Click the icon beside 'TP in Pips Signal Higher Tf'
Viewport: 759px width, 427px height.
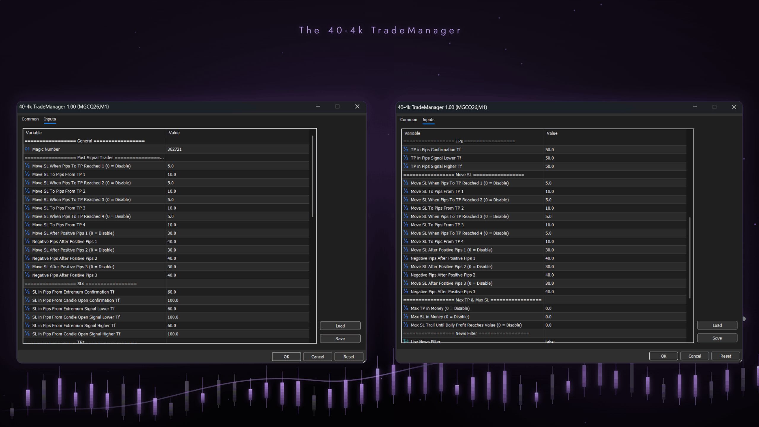[406, 166]
